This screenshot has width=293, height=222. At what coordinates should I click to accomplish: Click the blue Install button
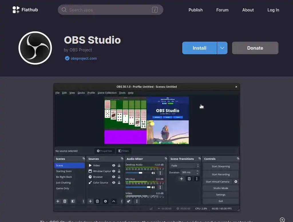[199, 48]
